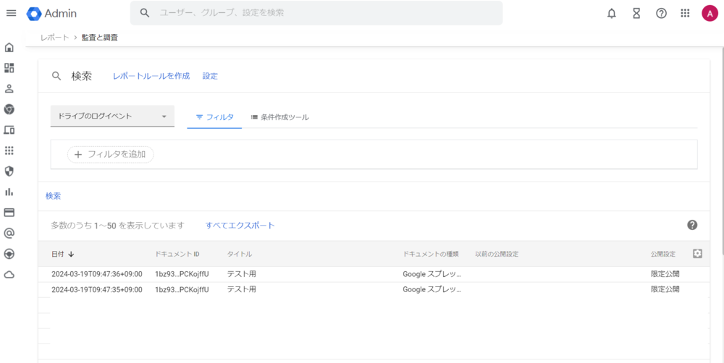Switch to the 条件作成ツール tab
Viewport: 724px width, 363px height.
click(x=279, y=117)
